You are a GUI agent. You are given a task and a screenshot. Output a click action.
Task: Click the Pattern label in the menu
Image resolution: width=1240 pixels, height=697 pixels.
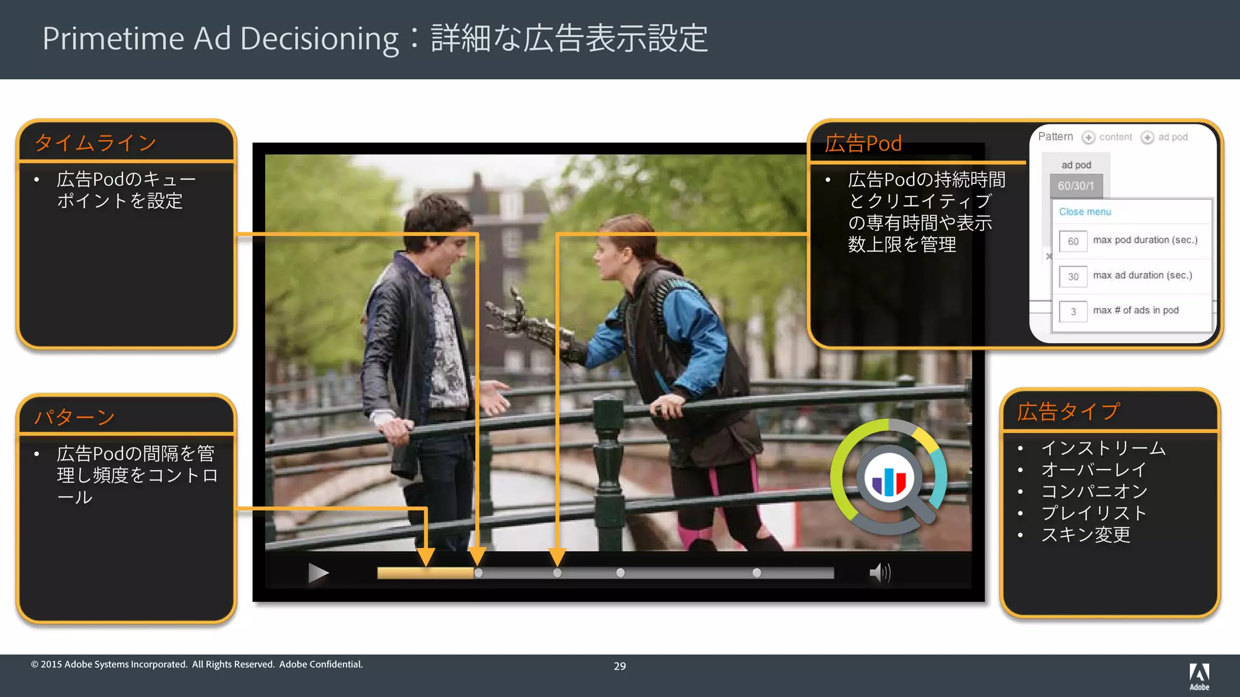[x=1055, y=137]
